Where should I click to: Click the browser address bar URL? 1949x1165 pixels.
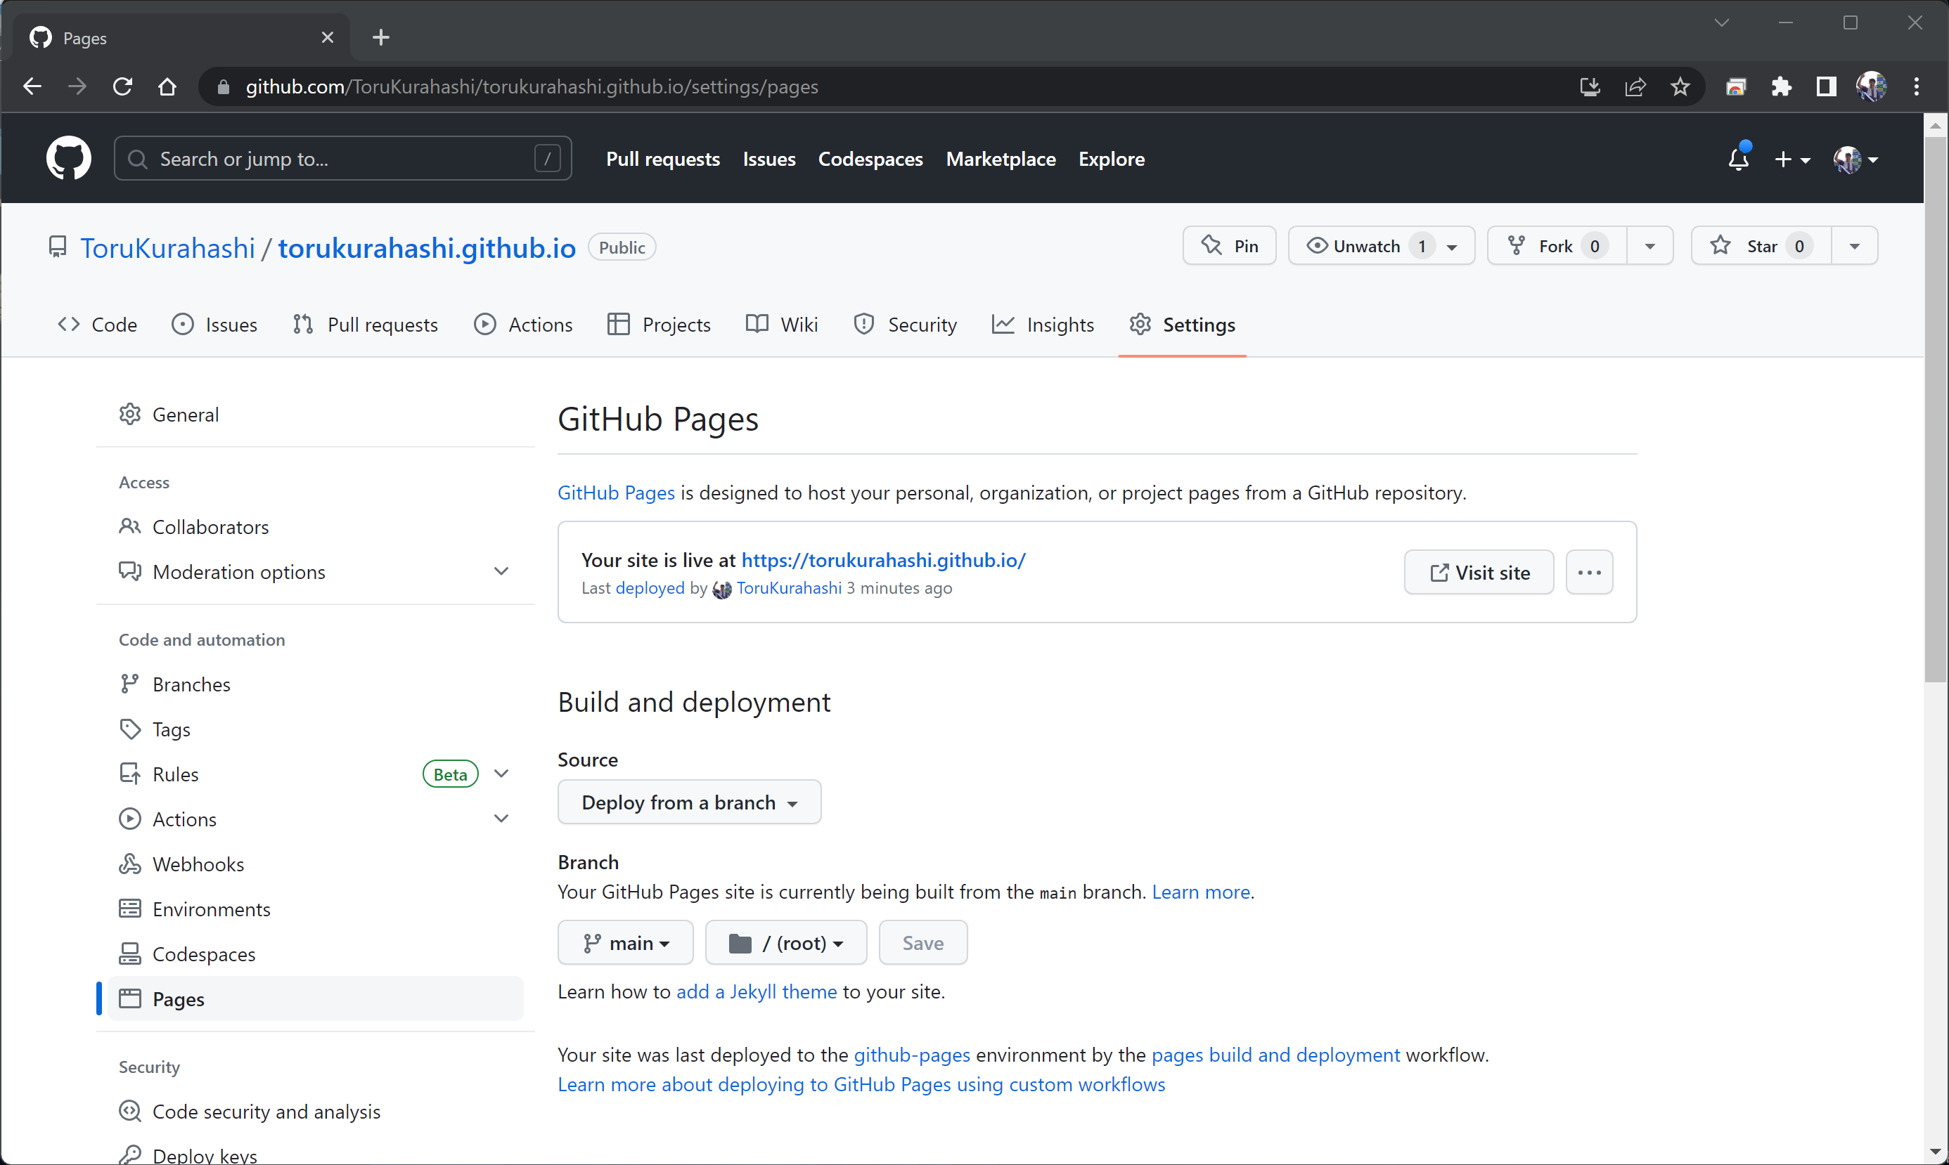coord(532,86)
